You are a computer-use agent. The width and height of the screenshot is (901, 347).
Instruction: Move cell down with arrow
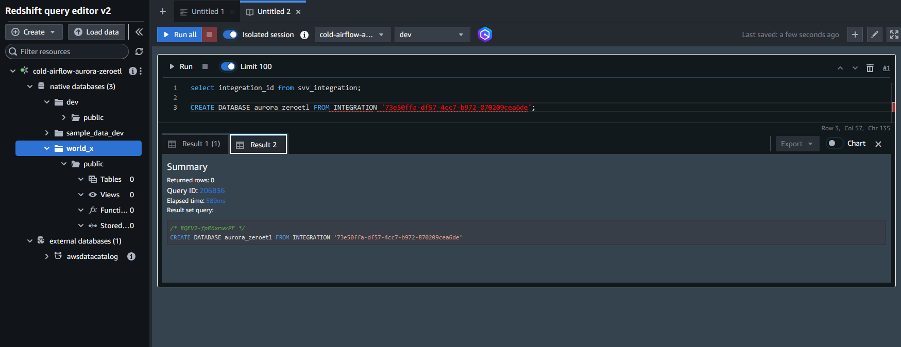pyautogui.click(x=855, y=68)
